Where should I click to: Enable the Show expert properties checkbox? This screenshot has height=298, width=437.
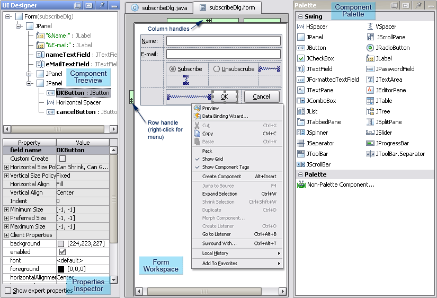click(x=8, y=291)
